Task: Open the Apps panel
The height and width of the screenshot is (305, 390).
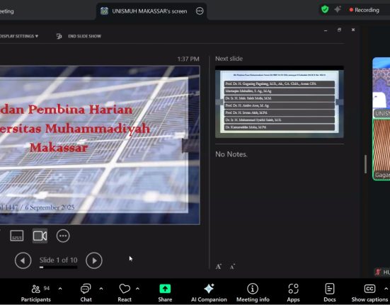Action: click(x=294, y=293)
